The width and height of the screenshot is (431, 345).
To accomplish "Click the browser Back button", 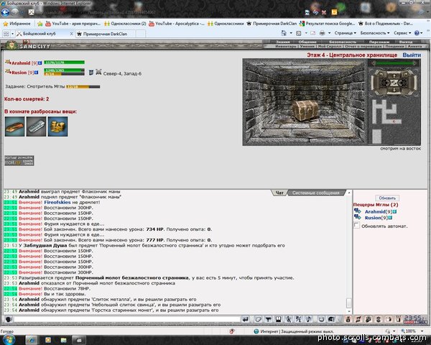I will tap(5, 12).
